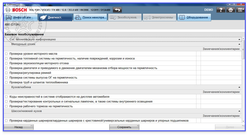This screenshot has width=248, height=135.
Task: Check Проверка/тестирование контрольных и сигнальных лампочек
Action: click(x=6, y=102)
